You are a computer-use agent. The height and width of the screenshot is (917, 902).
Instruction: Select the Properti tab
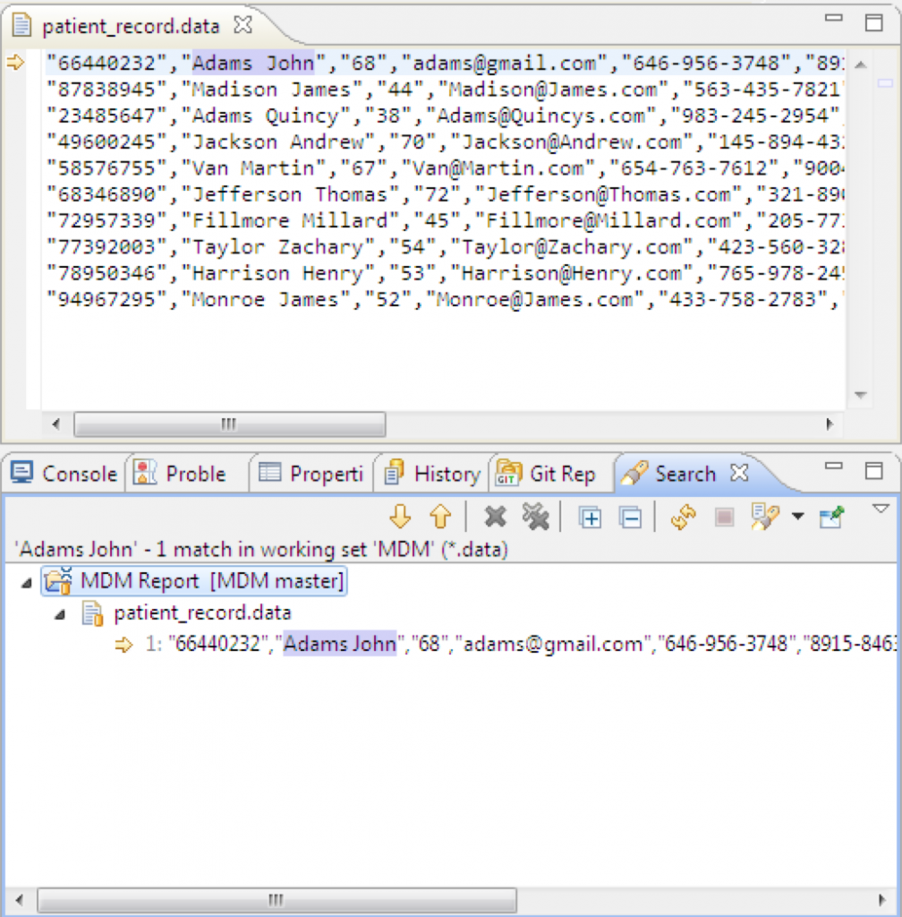point(311,473)
